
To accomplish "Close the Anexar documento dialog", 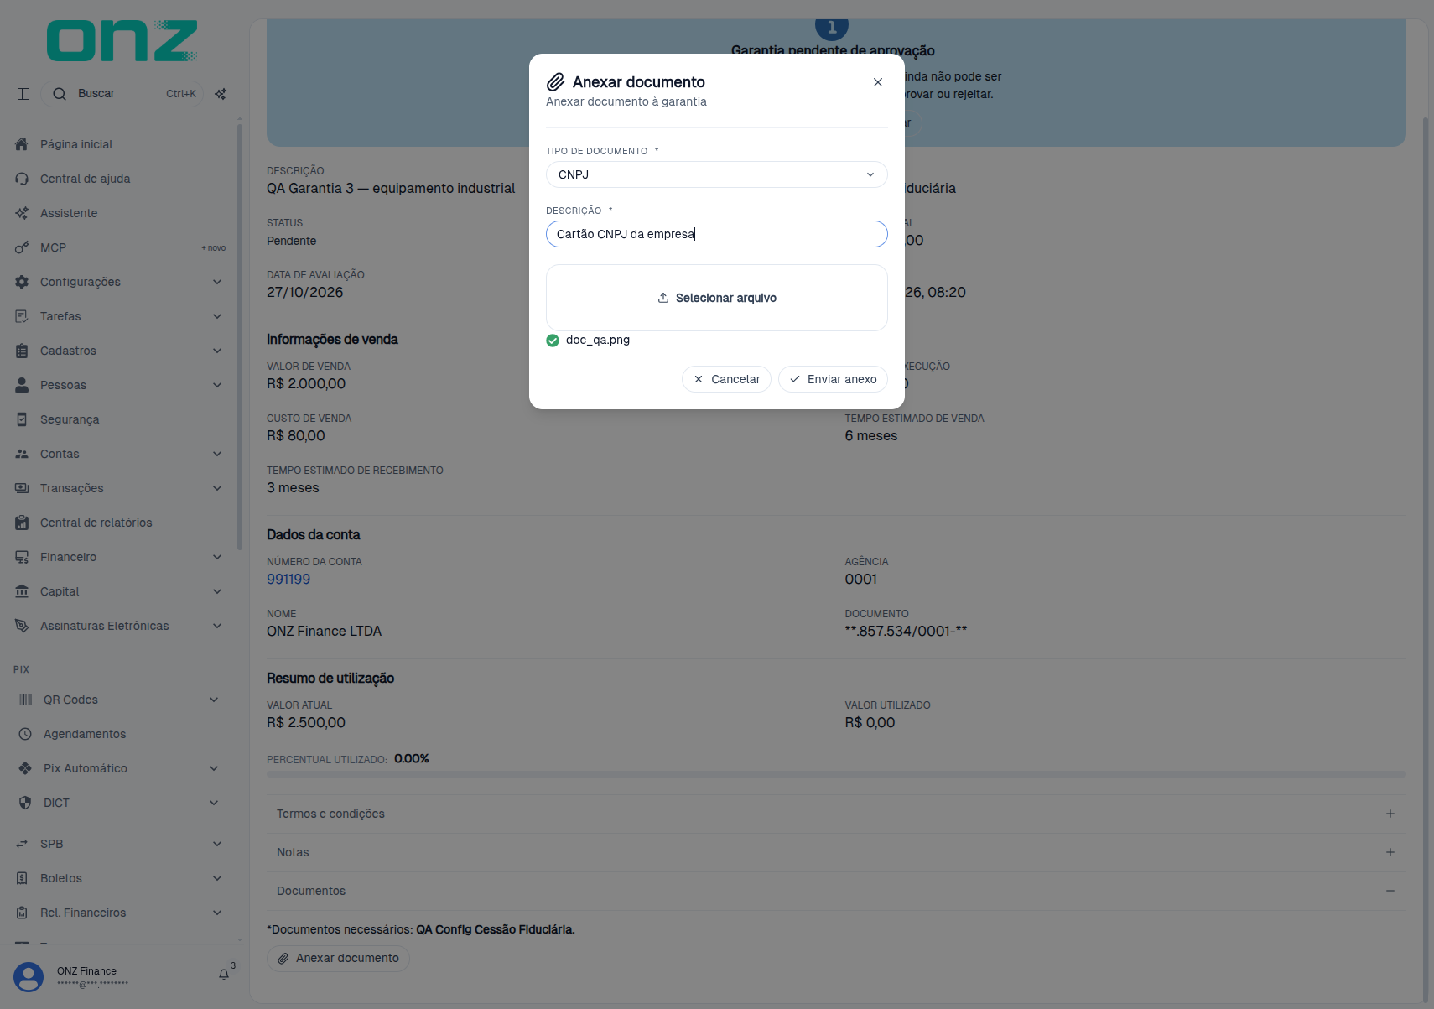I will pyautogui.click(x=878, y=82).
